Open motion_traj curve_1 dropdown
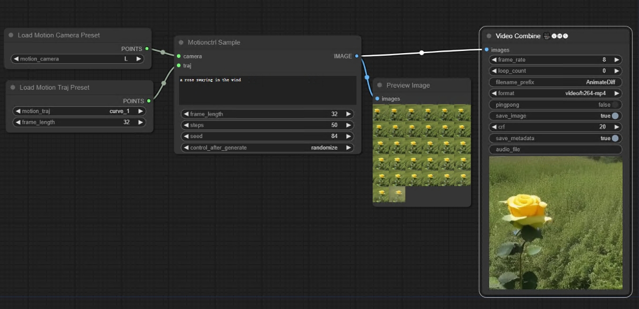639x309 pixels. (79, 111)
